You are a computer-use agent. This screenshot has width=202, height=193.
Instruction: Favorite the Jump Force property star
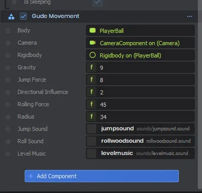point(8,80)
